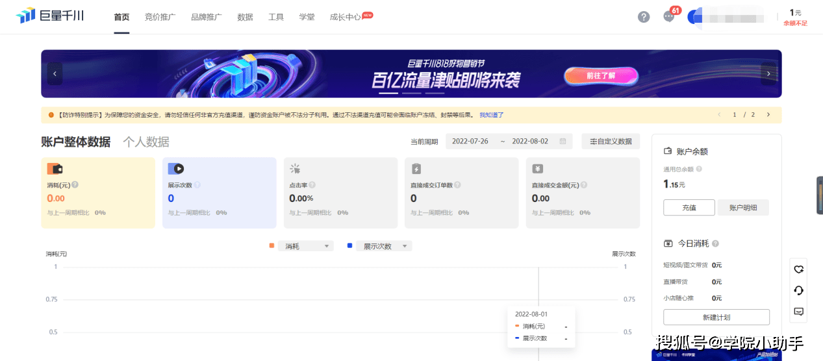Image resolution: width=823 pixels, height=361 pixels.
Task: Show next notice with right chevron
Action: 768,115
